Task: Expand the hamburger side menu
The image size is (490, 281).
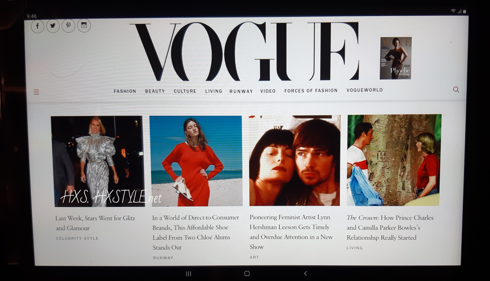Action: click(36, 92)
